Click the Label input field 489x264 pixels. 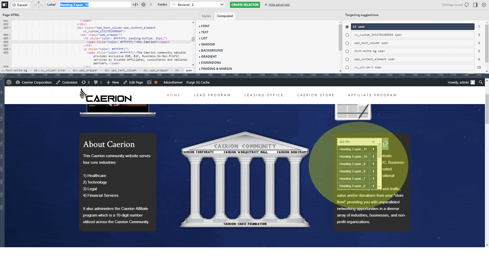click(x=94, y=5)
